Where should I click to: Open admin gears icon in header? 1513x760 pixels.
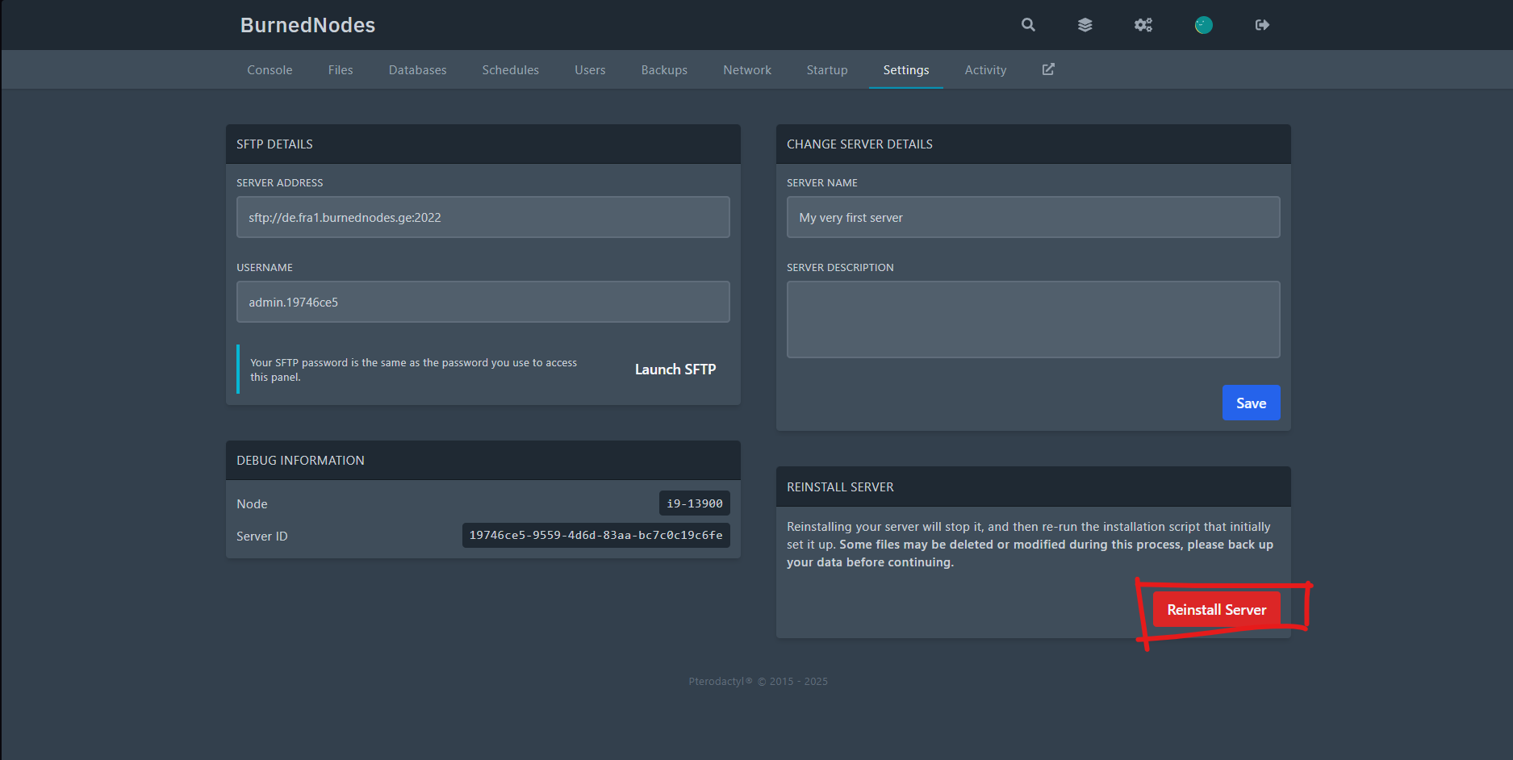pos(1143,25)
